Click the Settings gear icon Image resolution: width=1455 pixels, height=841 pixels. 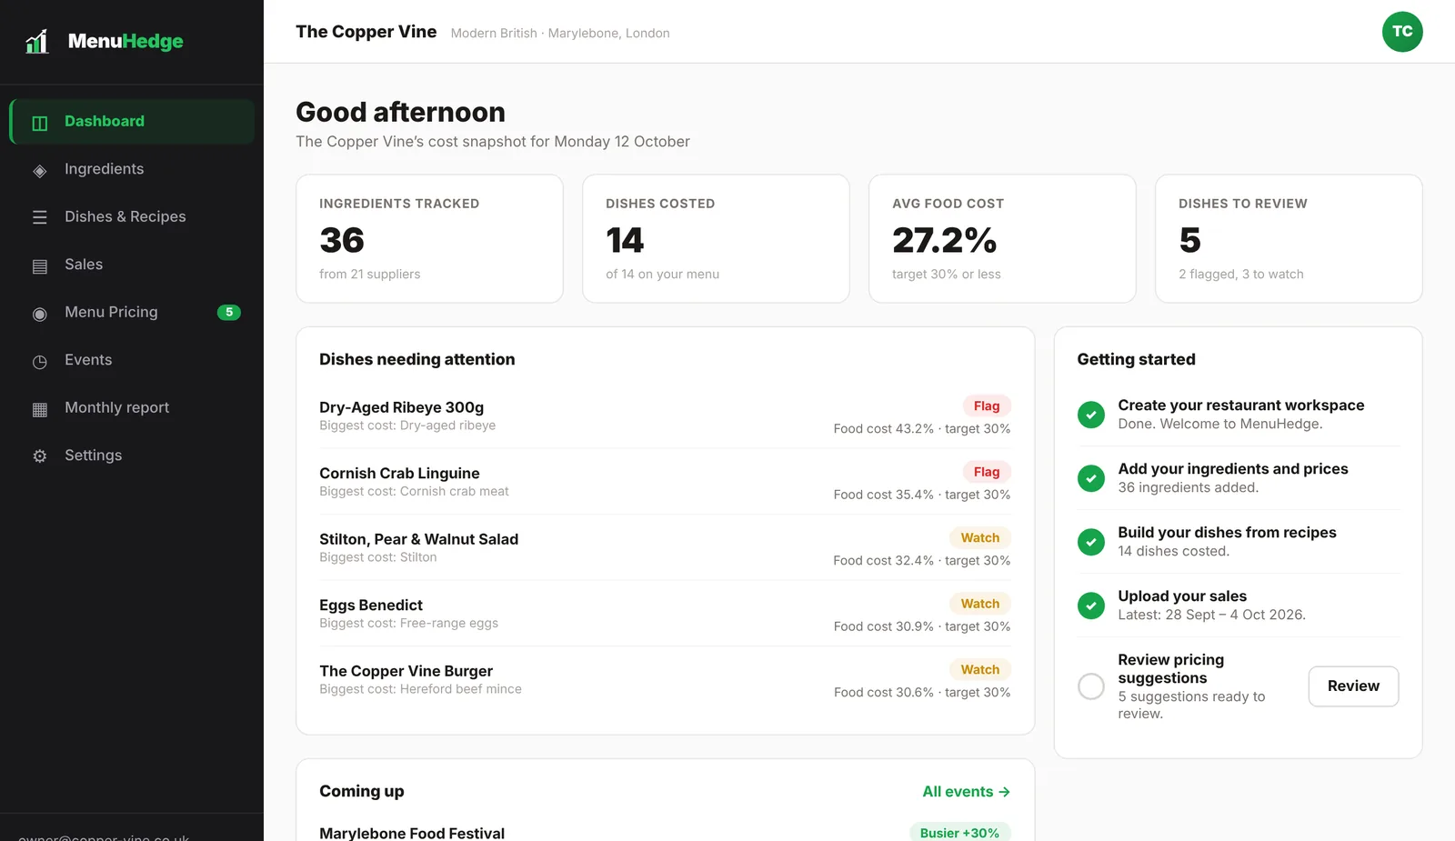tap(40, 456)
